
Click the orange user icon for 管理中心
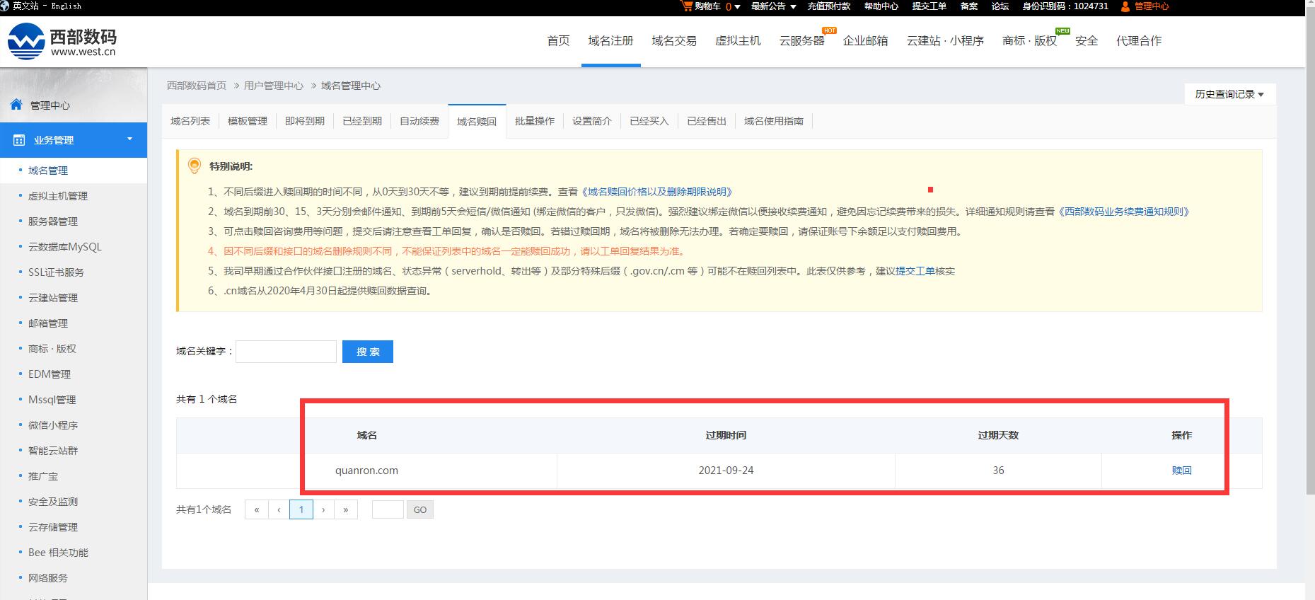(1125, 6)
